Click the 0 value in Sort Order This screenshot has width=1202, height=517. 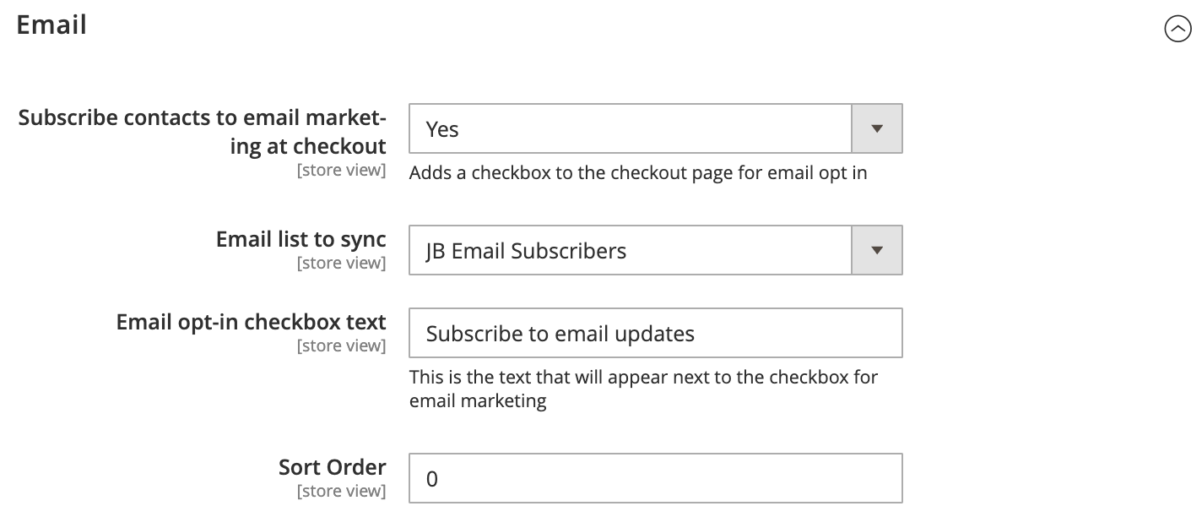[432, 479]
